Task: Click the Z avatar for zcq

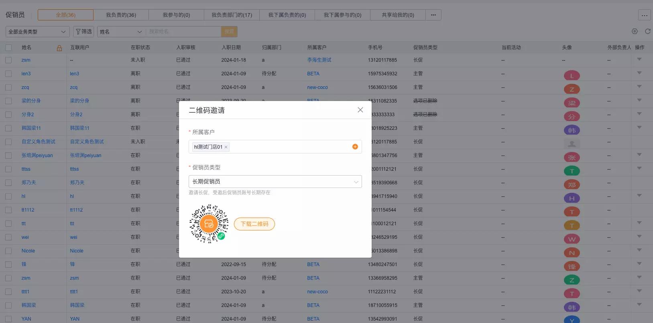Action: (572, 89)
